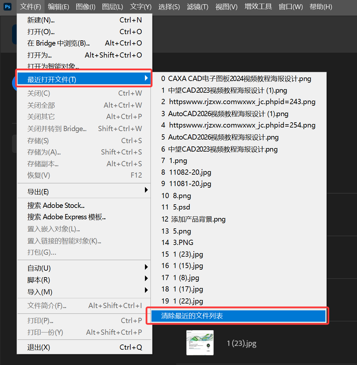
Task: Select 在 Bridge 中浏览(B)... entry
Action: (84, 43)
